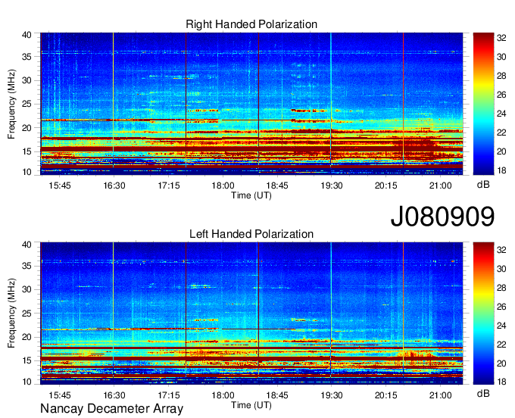The width and height of the screenshot is (515, 418).
Task: Click the Left Handed Polarization spectrogram image
Action: tap(251, 313)
